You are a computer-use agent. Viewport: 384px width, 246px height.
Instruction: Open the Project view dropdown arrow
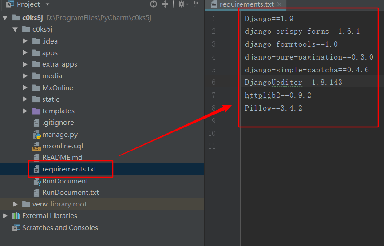(48, 4)
